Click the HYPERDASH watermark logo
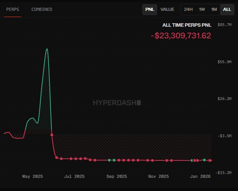Viewport: 238px width, 191px height. click(117, 103)
